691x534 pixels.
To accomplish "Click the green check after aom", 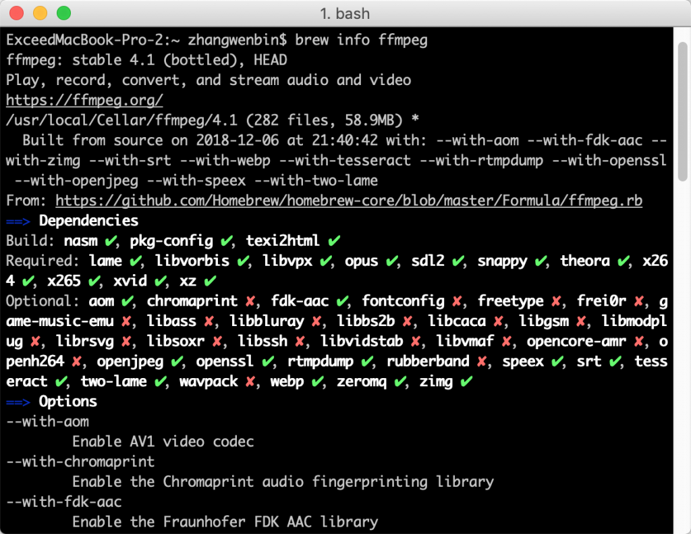I will (128, 301).
